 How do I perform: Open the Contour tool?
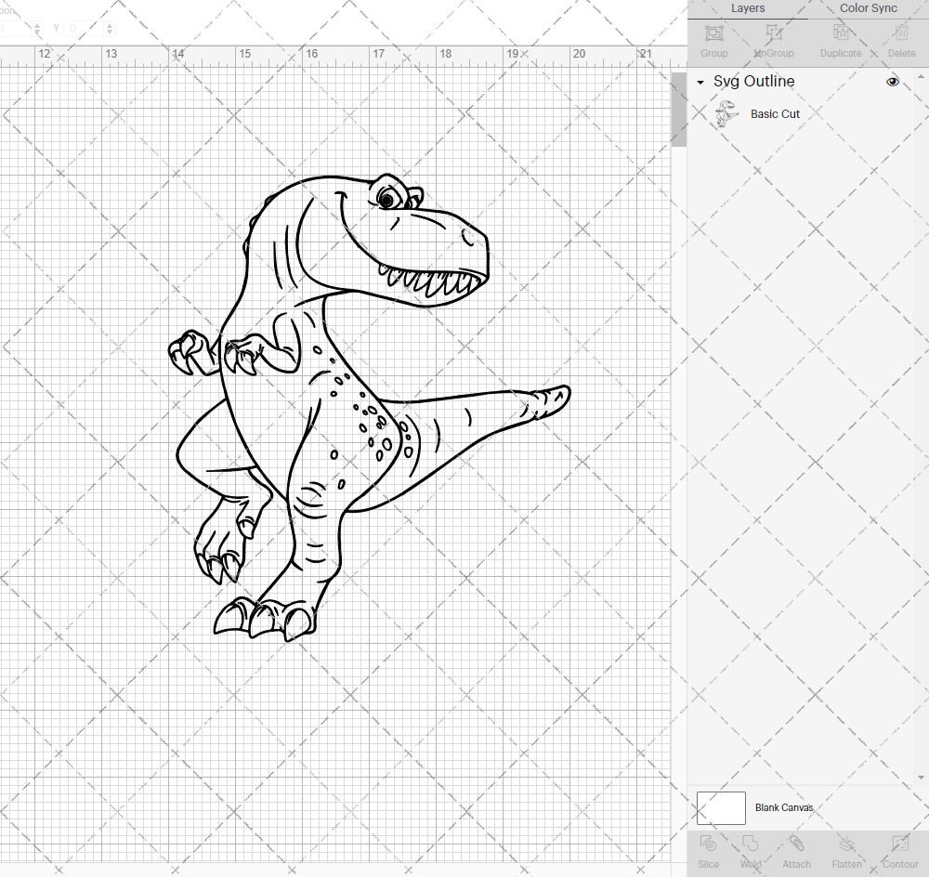[899, 850]
